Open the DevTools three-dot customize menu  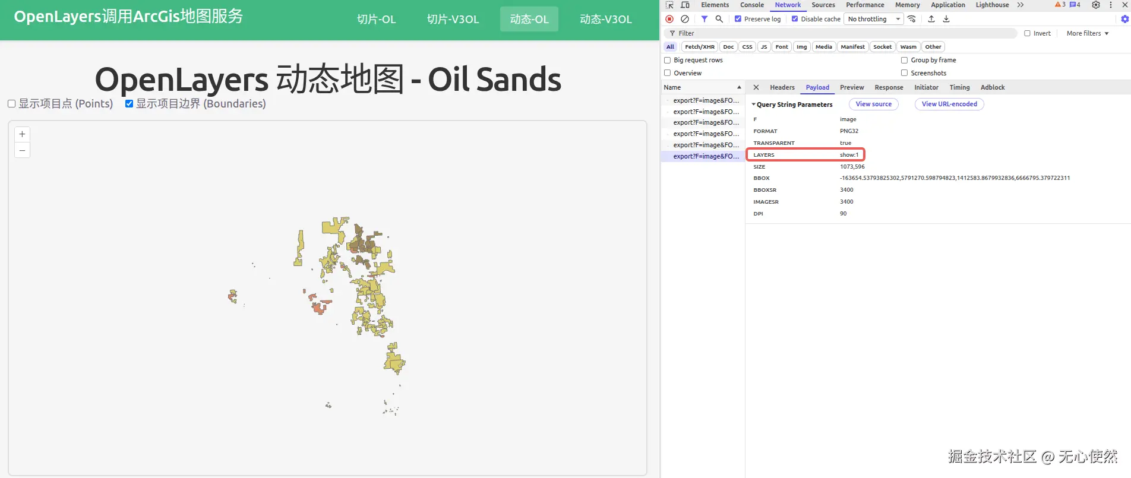coord(1111,5)
